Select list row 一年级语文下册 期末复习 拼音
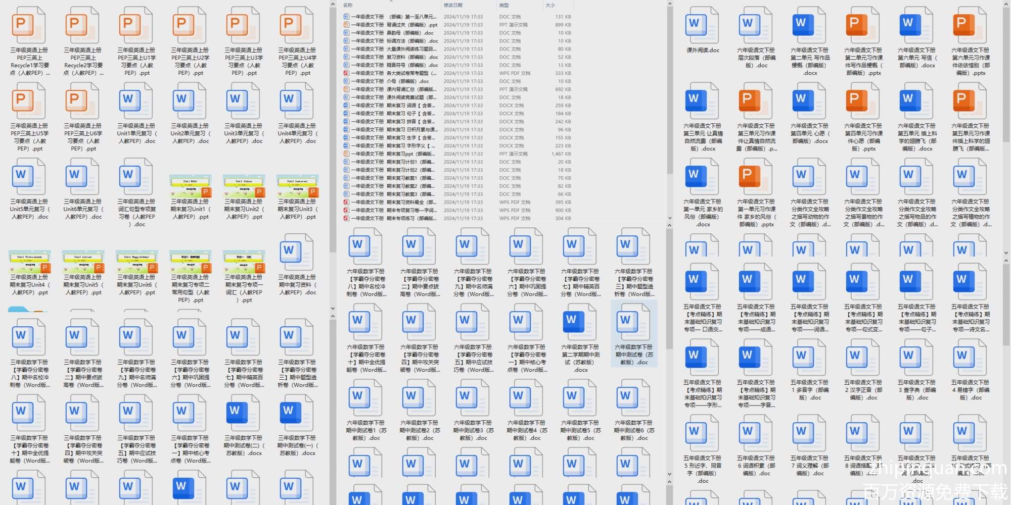This screenshot has height=505, width=1011. [x=457, y=122]
